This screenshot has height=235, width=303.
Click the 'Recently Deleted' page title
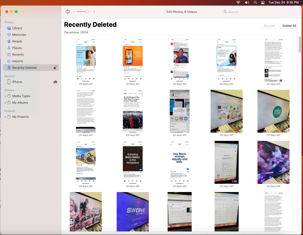[x=90, y=25]
